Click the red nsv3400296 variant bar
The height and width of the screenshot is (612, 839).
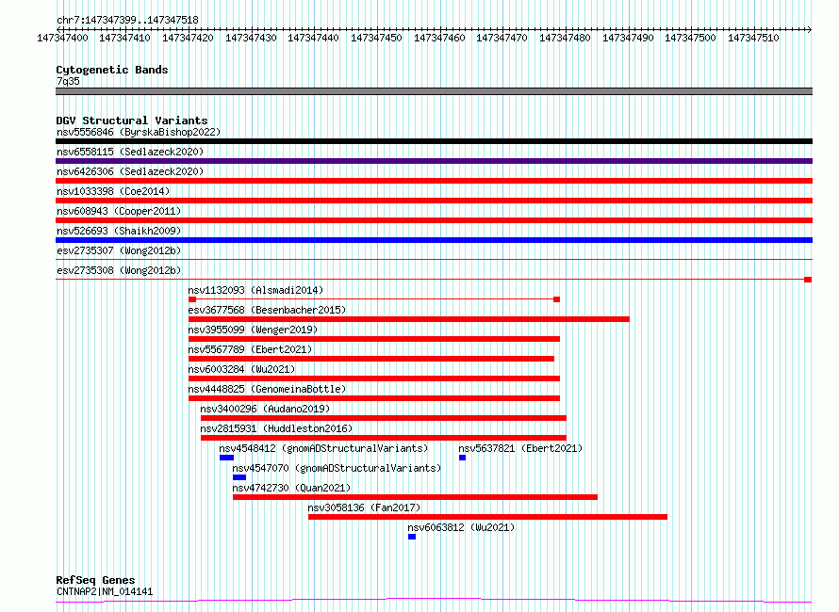tap(384, 418)
